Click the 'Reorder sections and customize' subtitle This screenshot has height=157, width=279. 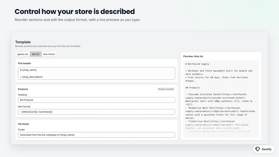pyautogui.click(x=48, y=46)
